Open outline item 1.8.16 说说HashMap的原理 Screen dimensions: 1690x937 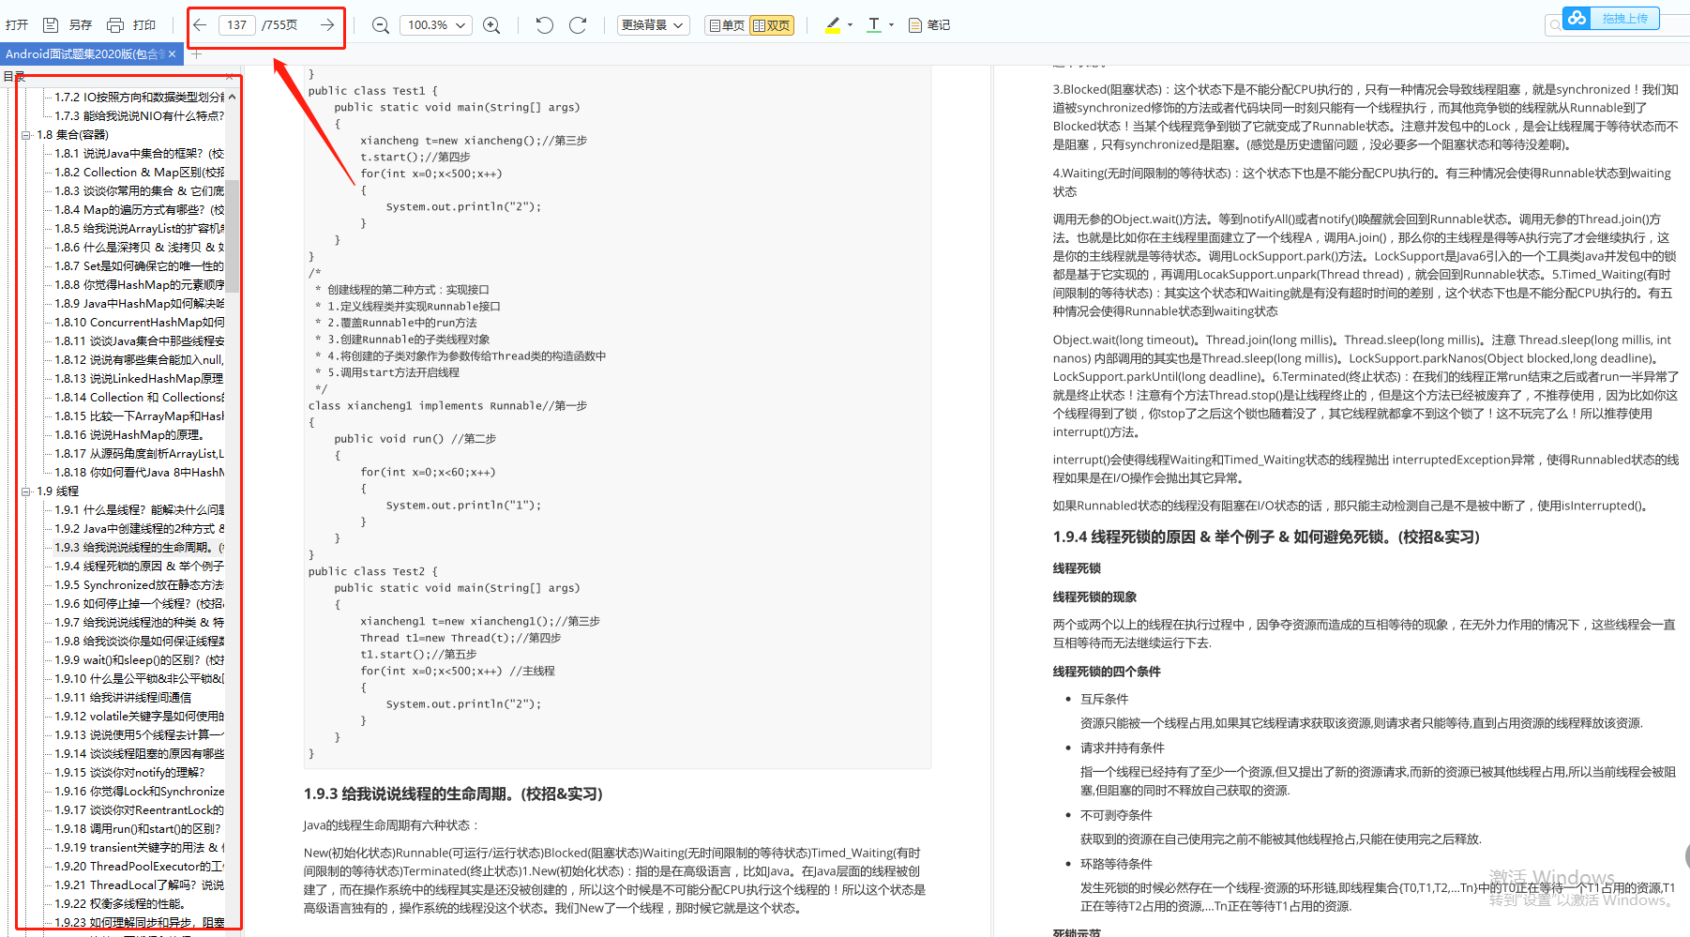[129, 435]
